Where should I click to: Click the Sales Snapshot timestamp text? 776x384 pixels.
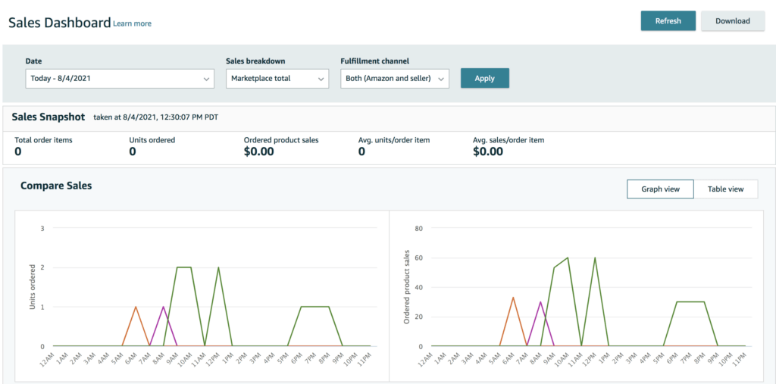click(155, 117)
